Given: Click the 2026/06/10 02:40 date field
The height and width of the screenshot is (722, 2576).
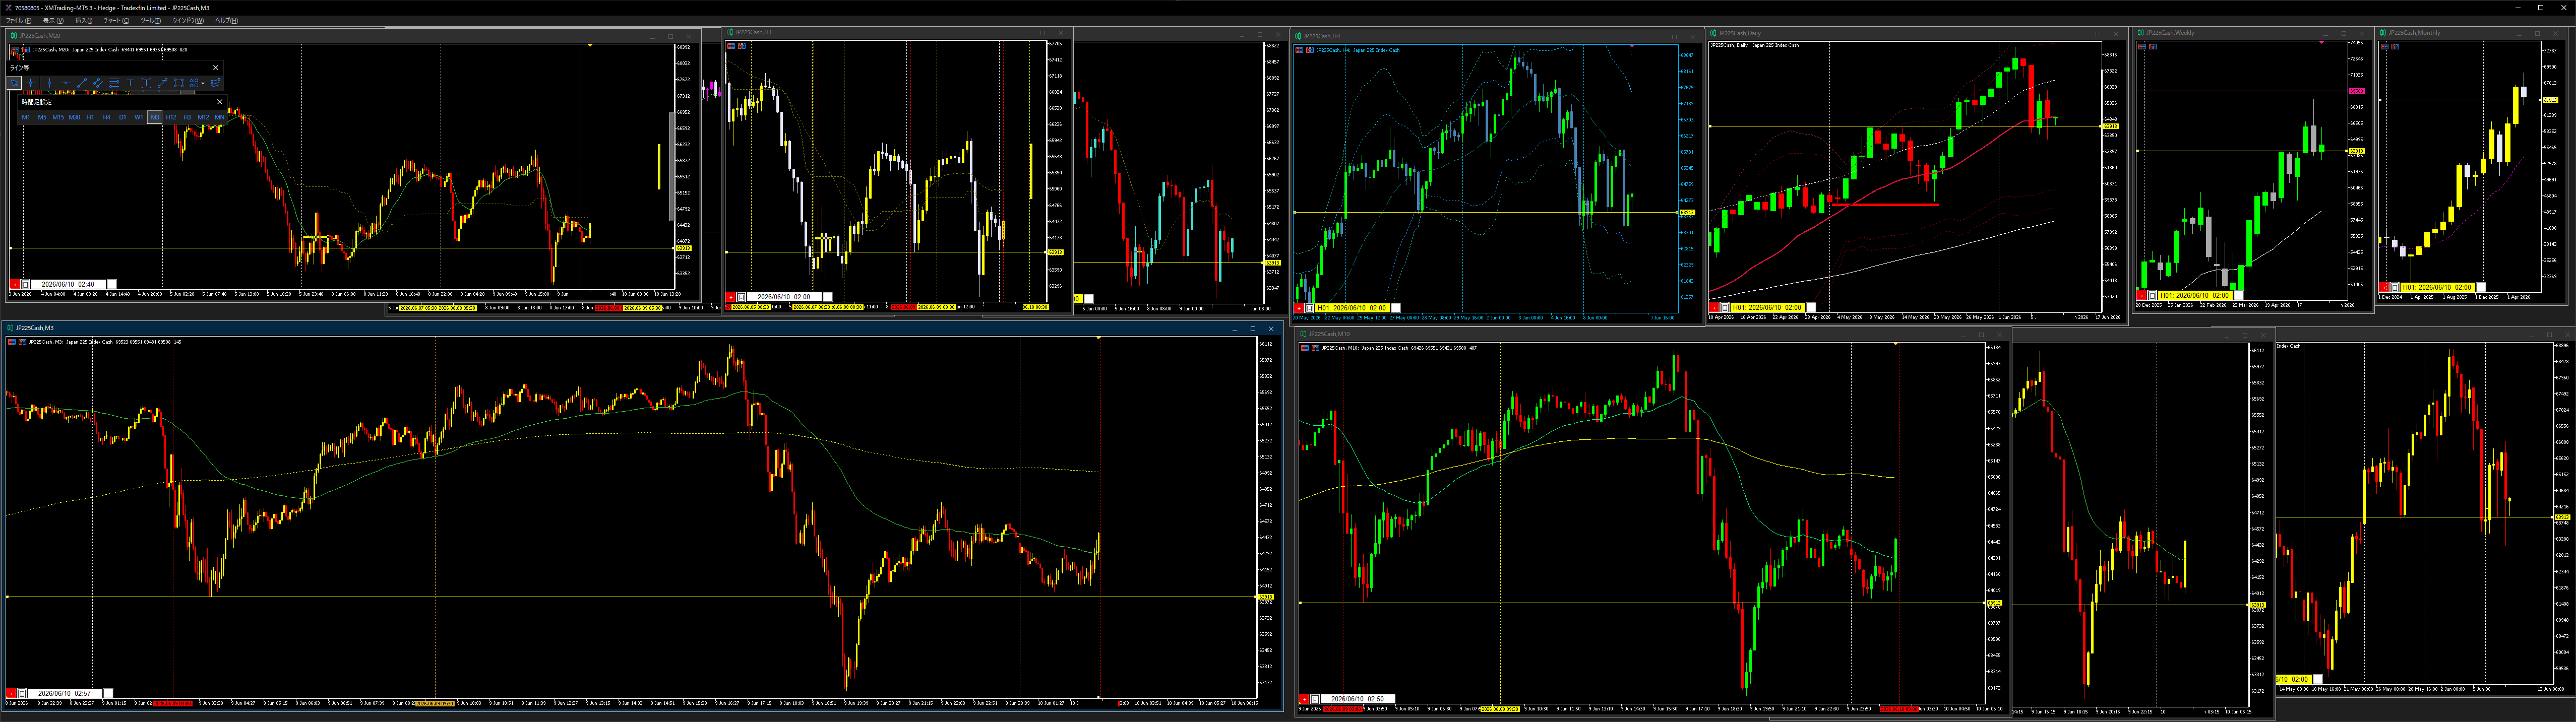Looking at the screenshot, I should point(69,285).
